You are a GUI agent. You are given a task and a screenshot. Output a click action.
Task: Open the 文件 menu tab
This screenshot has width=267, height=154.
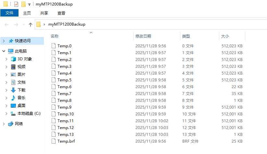9,13
